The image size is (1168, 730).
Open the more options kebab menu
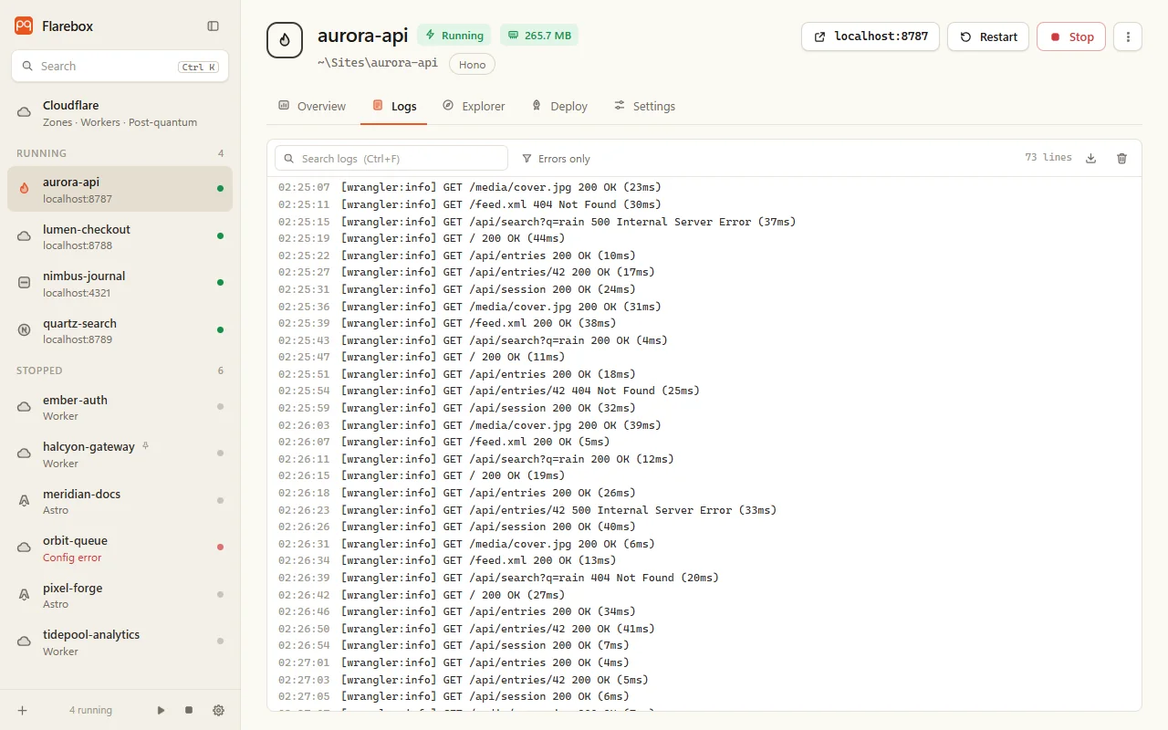[x=1128, y=36]
